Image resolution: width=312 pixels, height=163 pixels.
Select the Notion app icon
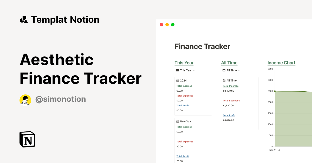point(27,139)
